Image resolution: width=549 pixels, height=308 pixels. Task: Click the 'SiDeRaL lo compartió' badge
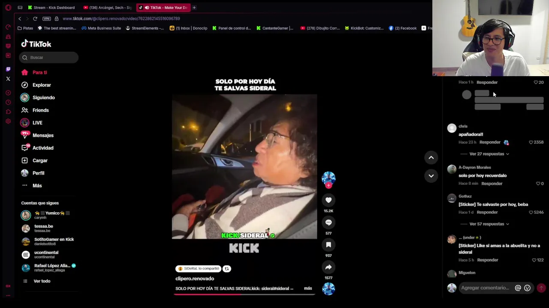tap(198, 269)
